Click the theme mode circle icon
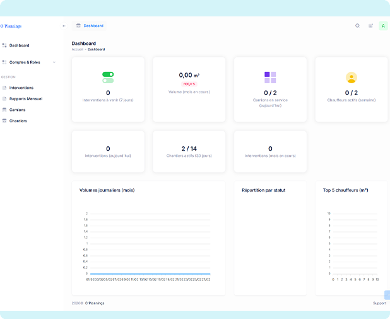This screenshot has width=390, height=319. (357, 26)
